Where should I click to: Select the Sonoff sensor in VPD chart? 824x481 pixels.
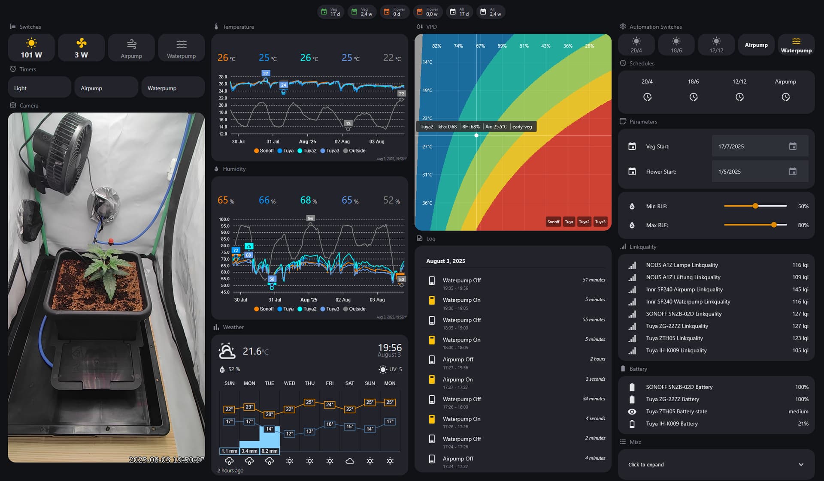click(553, 222)
